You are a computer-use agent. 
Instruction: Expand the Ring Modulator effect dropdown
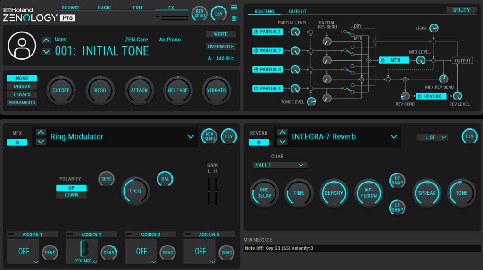(x=191, y=137)
